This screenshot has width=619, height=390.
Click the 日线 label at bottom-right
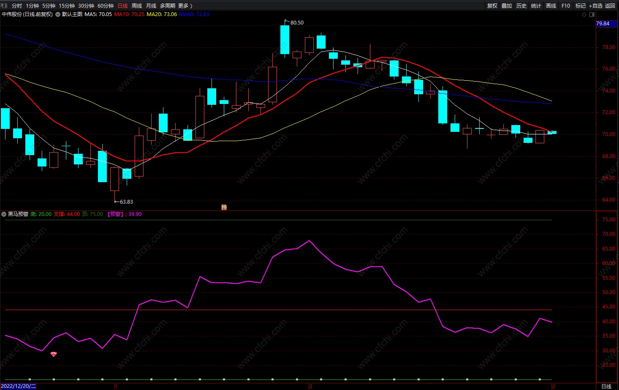click(606, 386)
